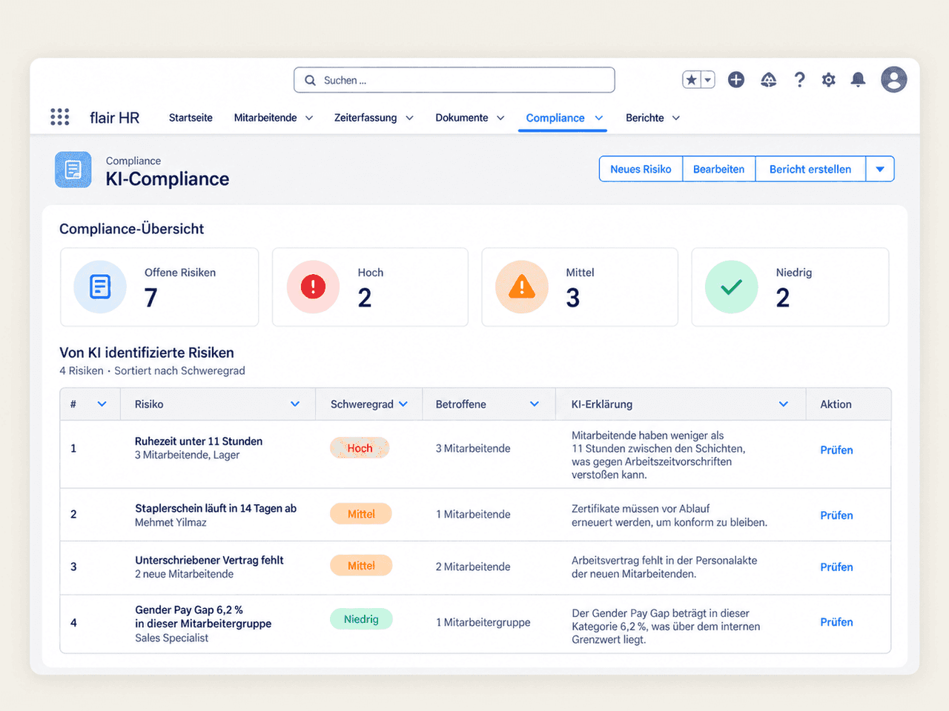Click the global create plus icon

736,80
